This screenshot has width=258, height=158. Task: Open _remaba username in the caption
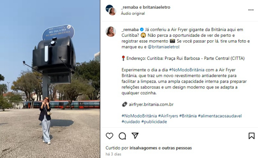(x=130, y=30)
